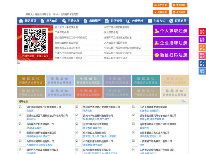Click the person icon on 个人求职注册
This screenshot has width=206, height=154.
157,31
